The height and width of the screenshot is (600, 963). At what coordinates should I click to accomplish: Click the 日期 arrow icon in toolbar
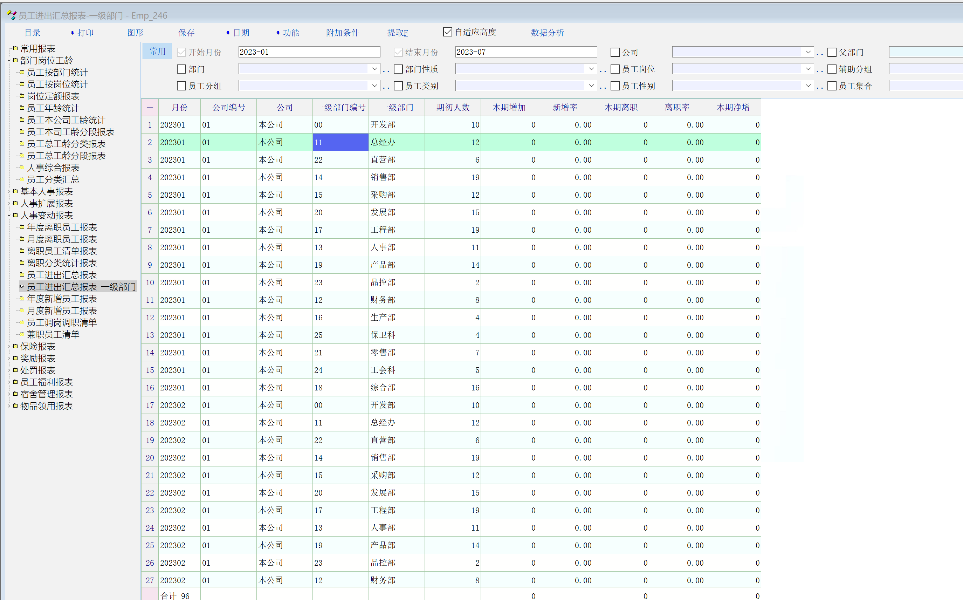click(228, 33)
